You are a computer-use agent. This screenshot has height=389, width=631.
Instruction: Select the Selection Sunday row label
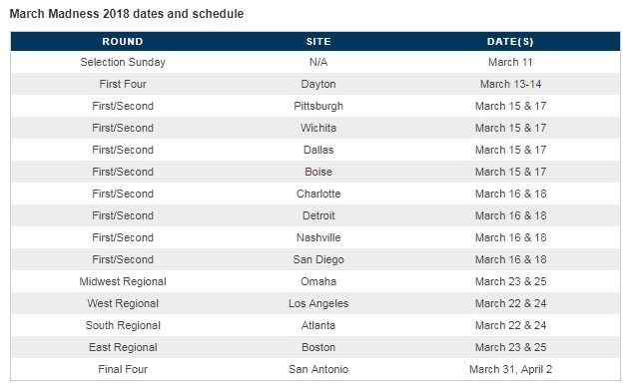tap(123, 62)
